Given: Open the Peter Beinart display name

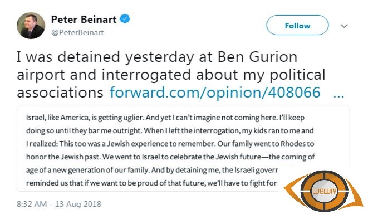Looking at the screenshot, I should coord(84,20).
